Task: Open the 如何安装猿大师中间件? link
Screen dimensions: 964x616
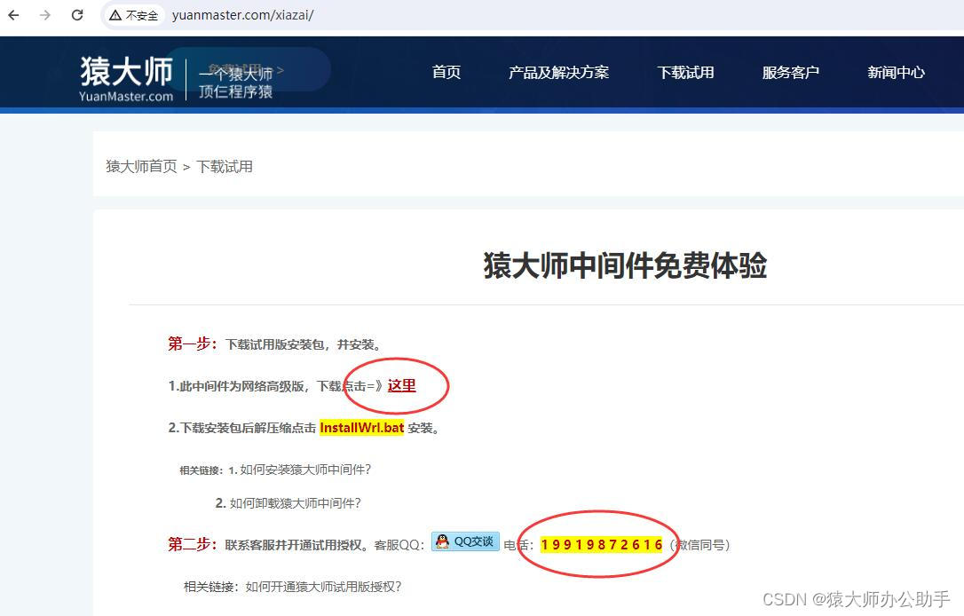Action: [x=305, y=470]
